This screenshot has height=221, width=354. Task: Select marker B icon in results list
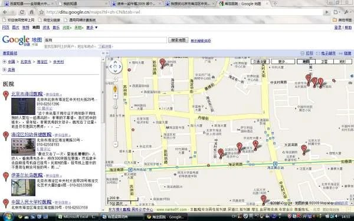[x=6, y=136]
